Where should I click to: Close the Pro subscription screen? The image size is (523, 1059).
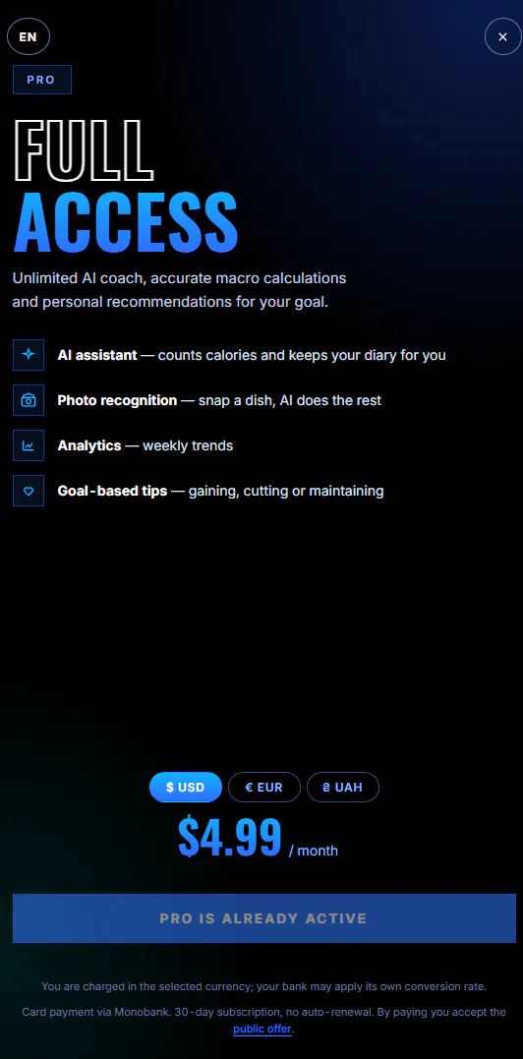coord(502,36)
